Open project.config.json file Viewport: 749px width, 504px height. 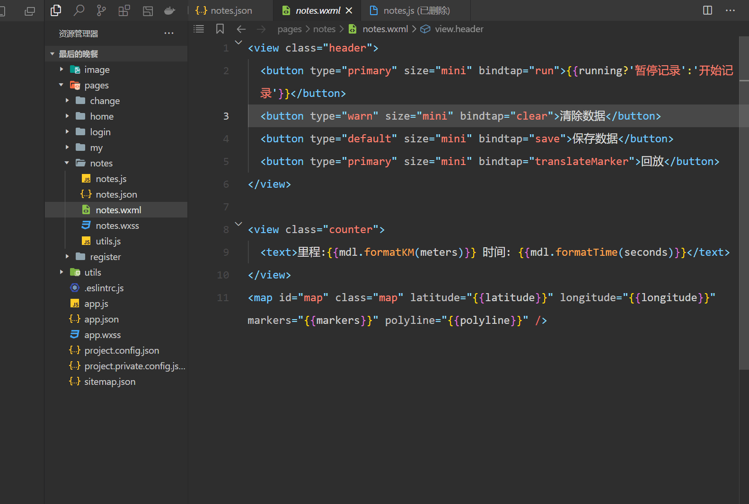(116, 350)
